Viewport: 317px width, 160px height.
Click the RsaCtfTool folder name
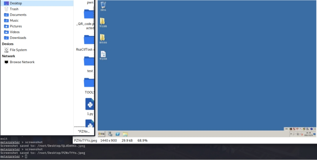click(x=85, y=49)
